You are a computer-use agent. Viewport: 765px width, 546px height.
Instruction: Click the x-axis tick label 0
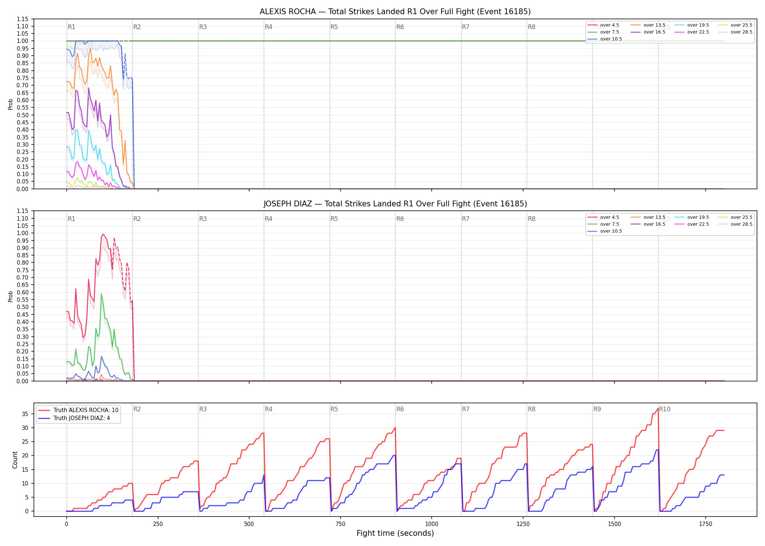coord(67,524)
